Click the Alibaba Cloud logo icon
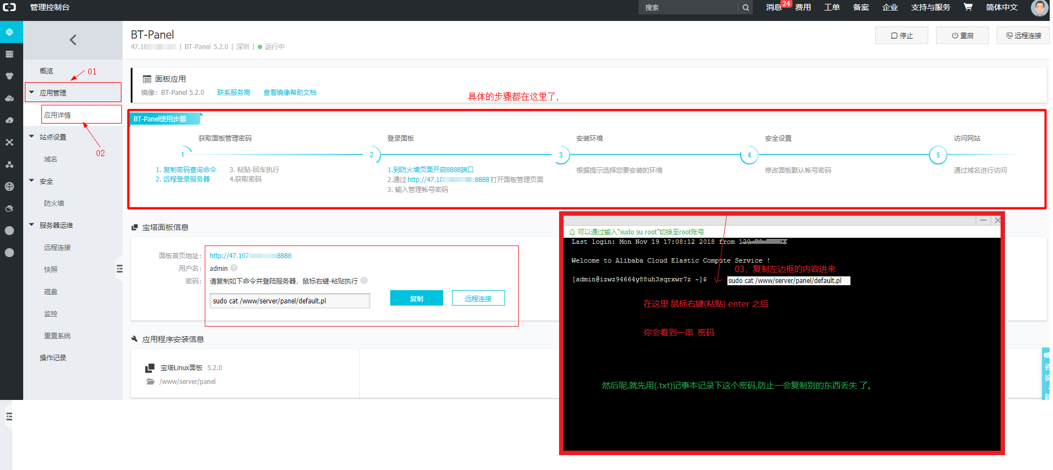The height and width of the screenshot is (470, 1053). point(9,7)
